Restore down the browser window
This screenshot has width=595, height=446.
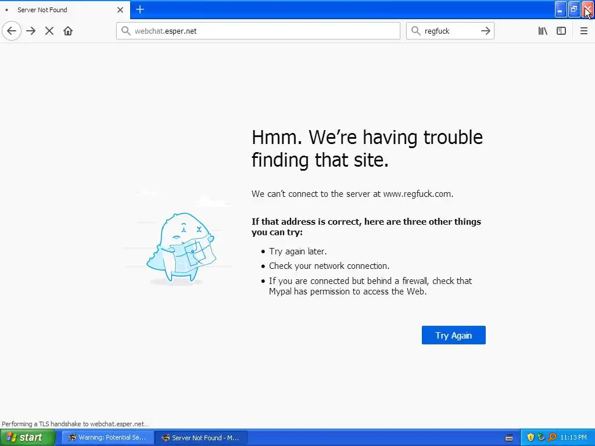click(x=574, y=9)
